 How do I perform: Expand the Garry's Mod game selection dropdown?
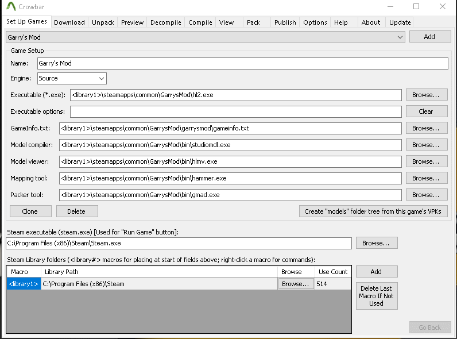point(206,37)
